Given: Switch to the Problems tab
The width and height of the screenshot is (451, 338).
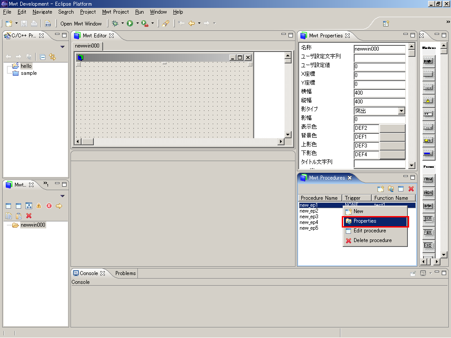Looking at the screenshot, I should pos(126,273).
